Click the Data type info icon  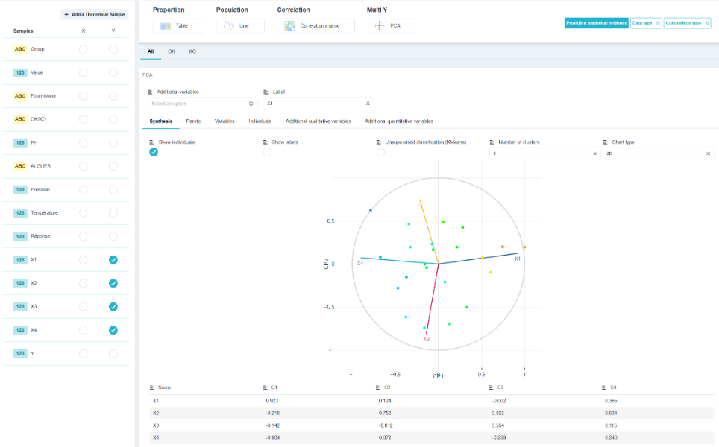tap(658, 23)
